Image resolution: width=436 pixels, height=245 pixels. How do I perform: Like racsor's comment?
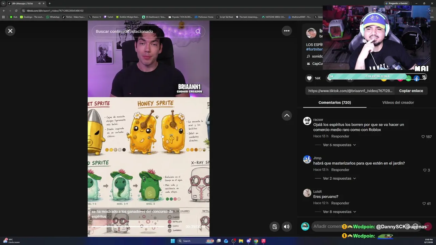pyautogui.click(x=423, y=136)
